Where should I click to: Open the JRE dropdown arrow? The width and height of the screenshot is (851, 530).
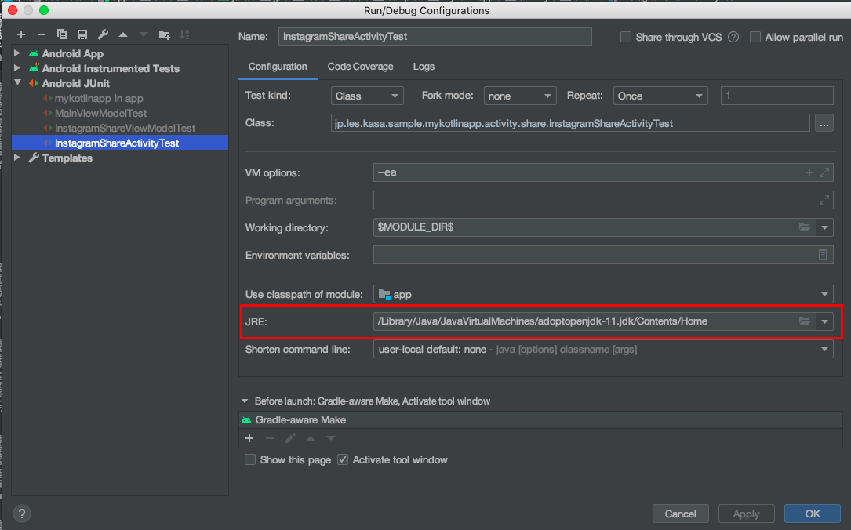824,321
